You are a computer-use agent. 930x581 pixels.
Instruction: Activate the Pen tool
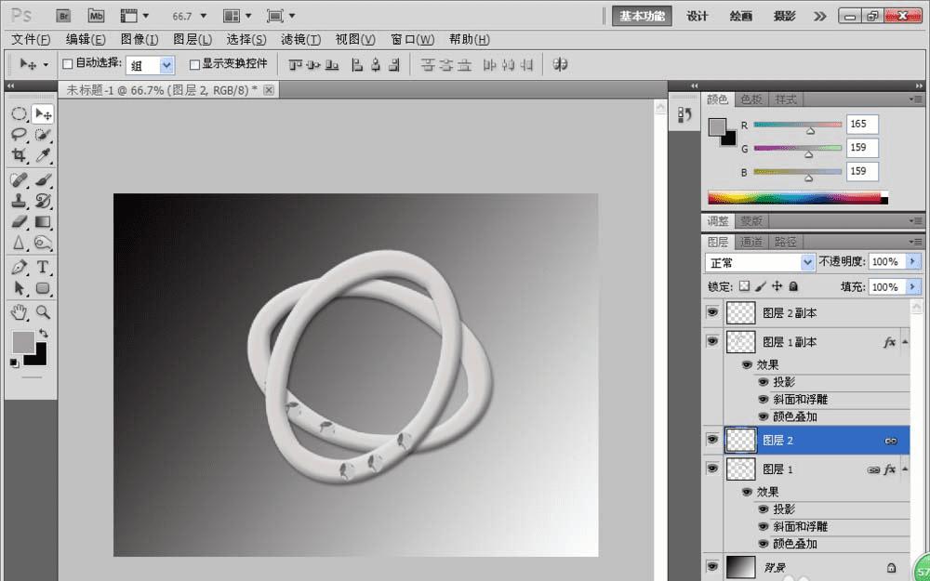[x=20, y=267]
